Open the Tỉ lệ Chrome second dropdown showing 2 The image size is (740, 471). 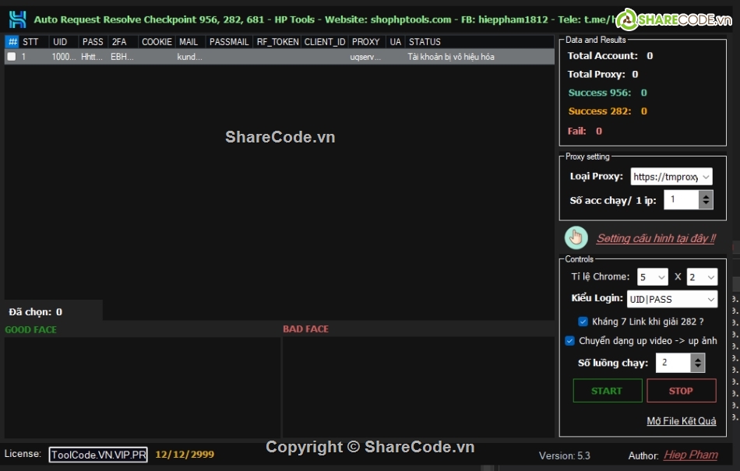(702, 277)
